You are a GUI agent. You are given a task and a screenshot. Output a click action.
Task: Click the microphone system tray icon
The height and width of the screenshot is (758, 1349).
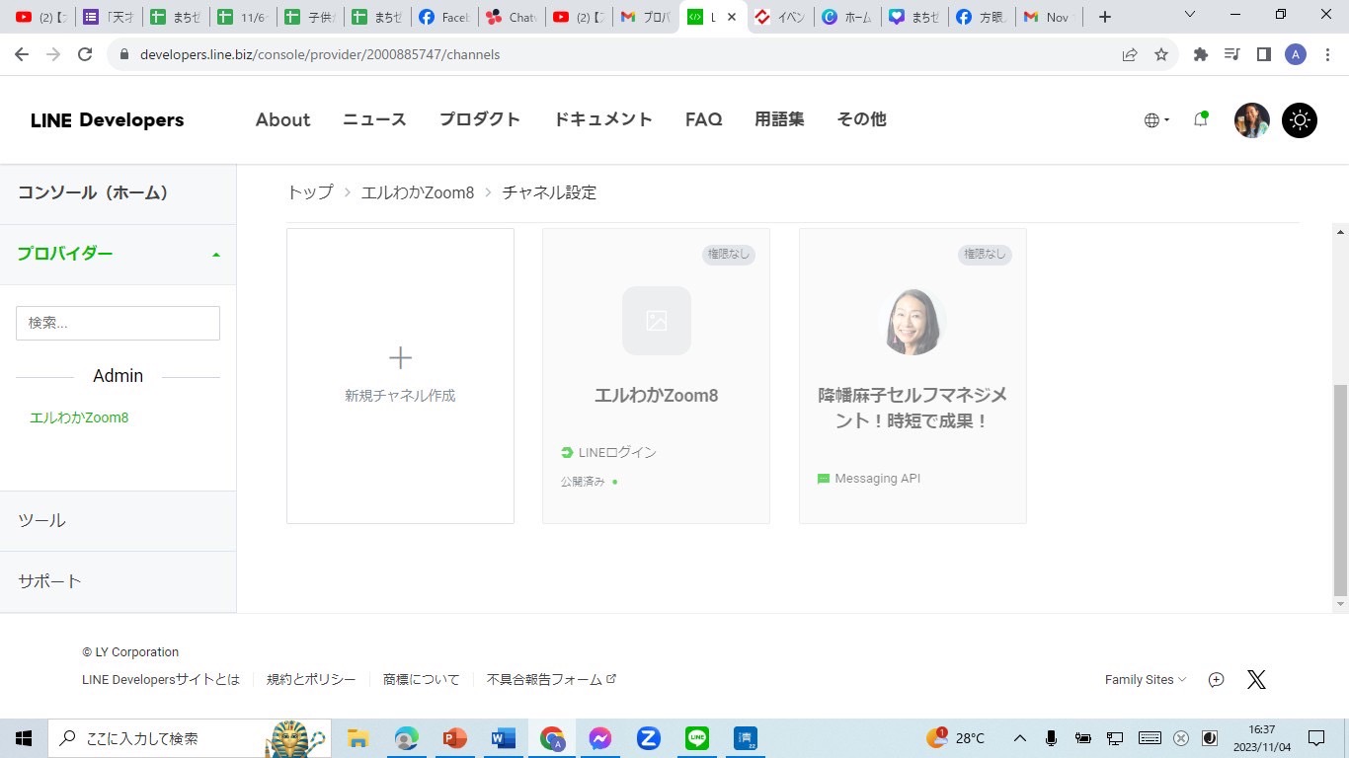click(1052, 738)
